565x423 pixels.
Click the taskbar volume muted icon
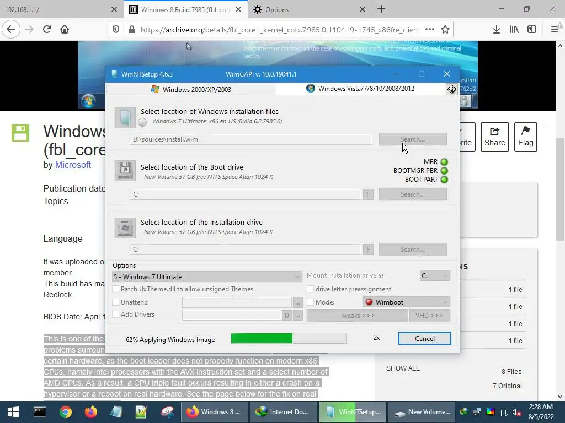click(516, 412)
